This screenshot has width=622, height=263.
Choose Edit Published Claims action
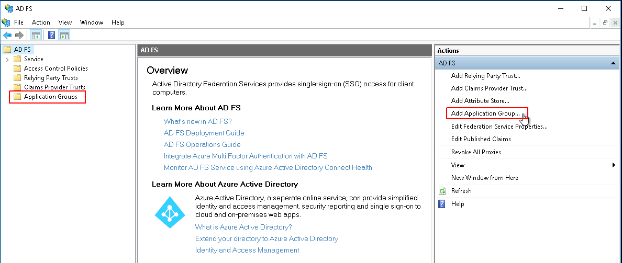481,139
